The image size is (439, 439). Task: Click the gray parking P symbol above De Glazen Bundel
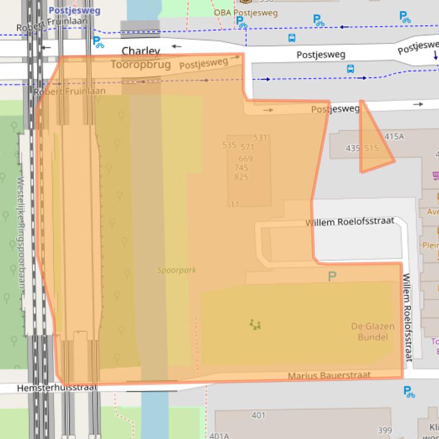[332, 277]
